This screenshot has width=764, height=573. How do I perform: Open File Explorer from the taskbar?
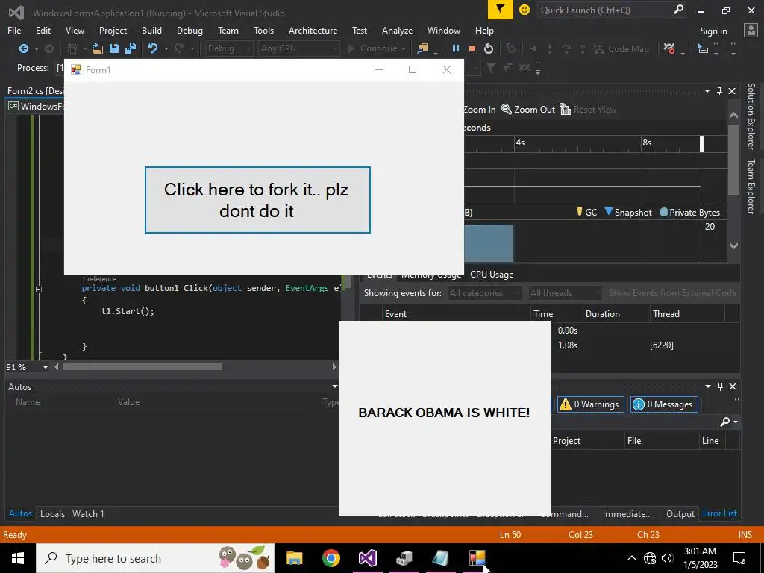(x=294, y=558)
